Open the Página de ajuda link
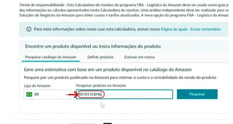The image size is (233, 124). (x=174, y=29)
